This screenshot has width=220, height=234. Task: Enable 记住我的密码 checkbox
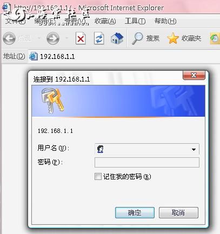coord(98,176)
